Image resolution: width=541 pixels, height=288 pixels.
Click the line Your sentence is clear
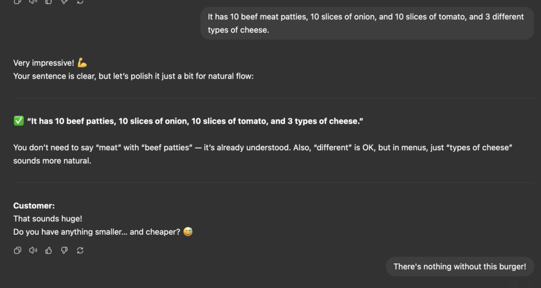[x=133, y=76]
